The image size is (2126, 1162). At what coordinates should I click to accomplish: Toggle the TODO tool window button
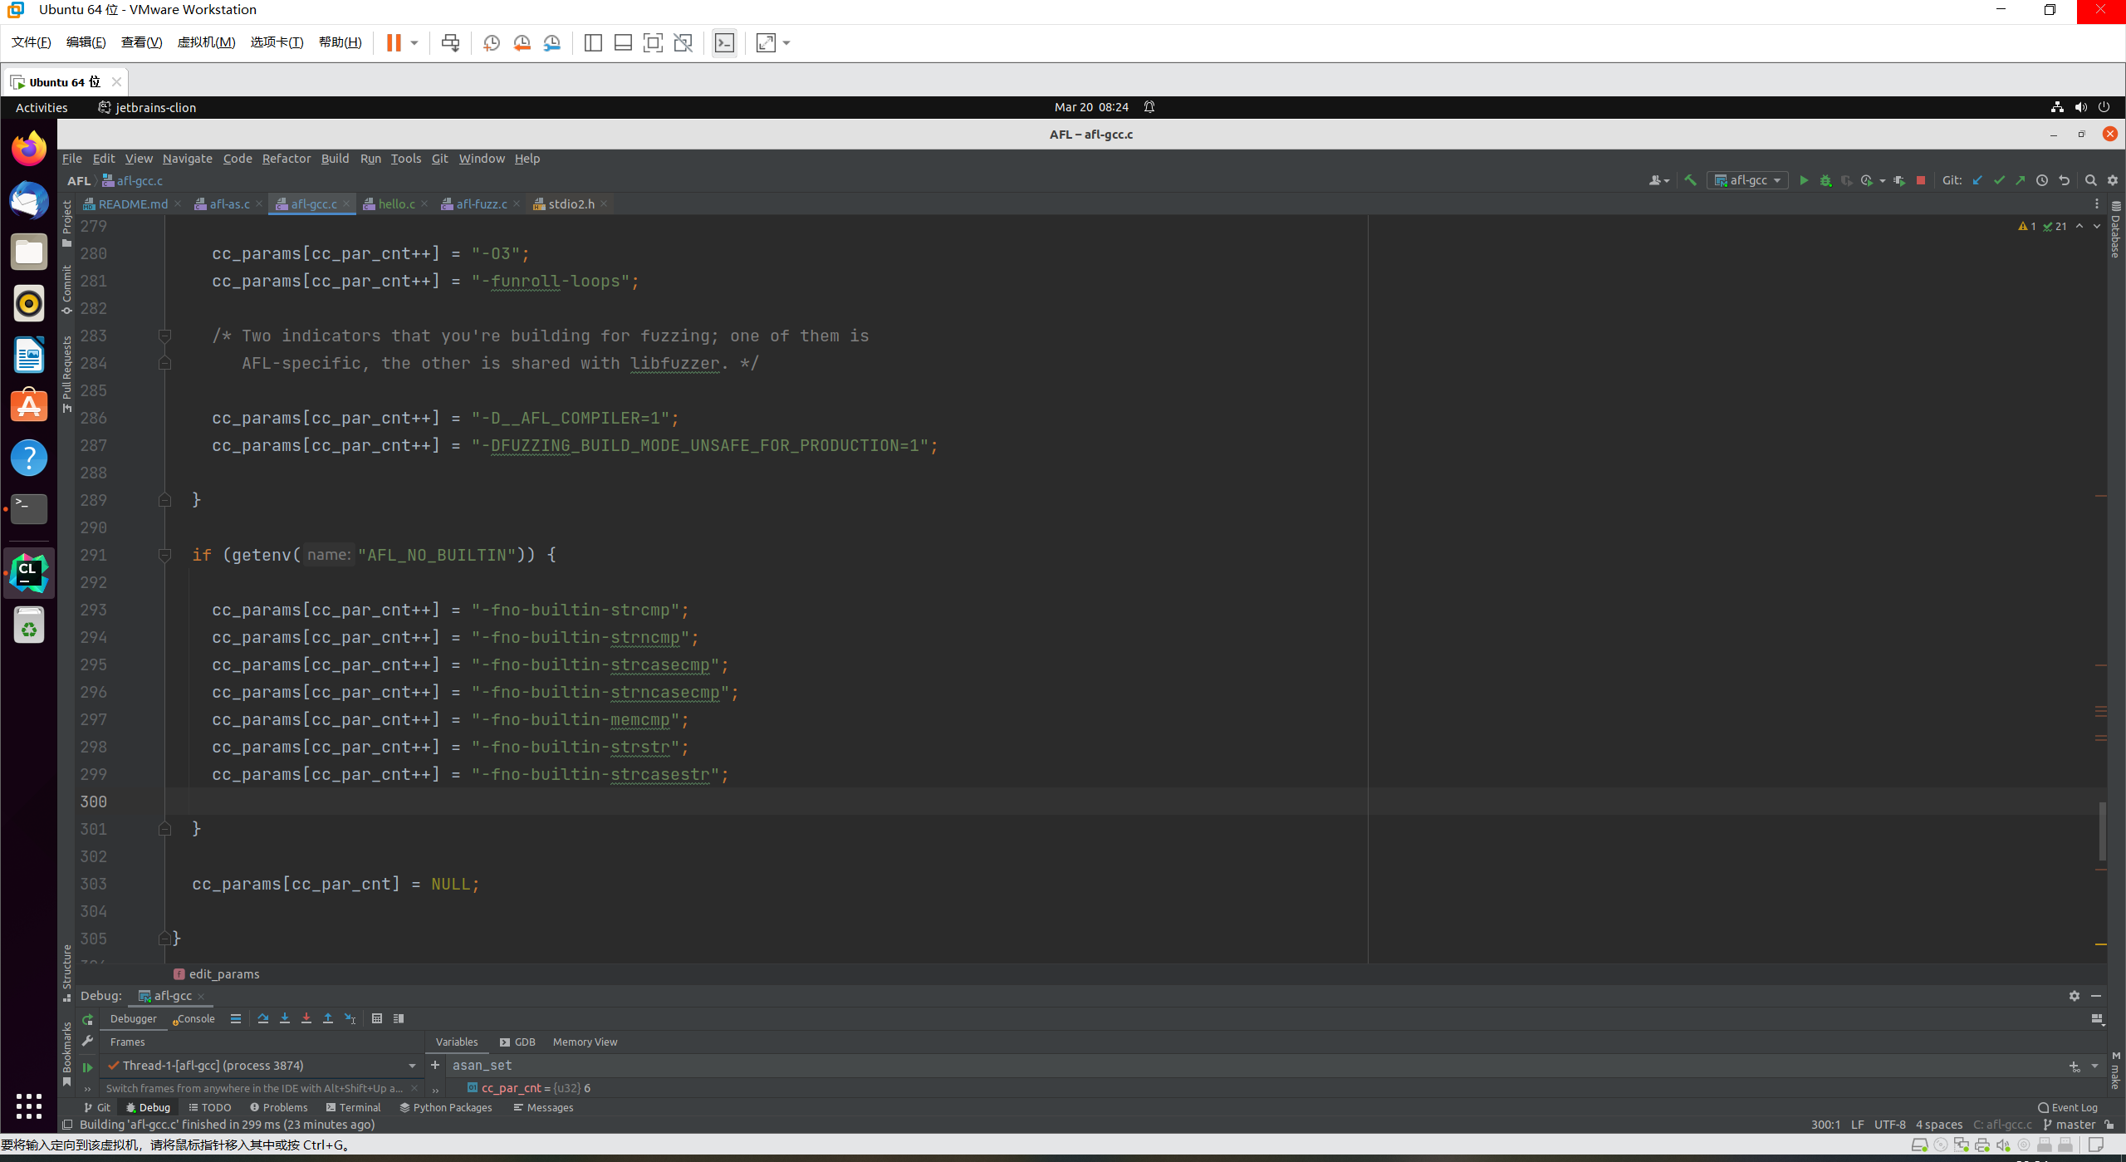(210, 1107)
